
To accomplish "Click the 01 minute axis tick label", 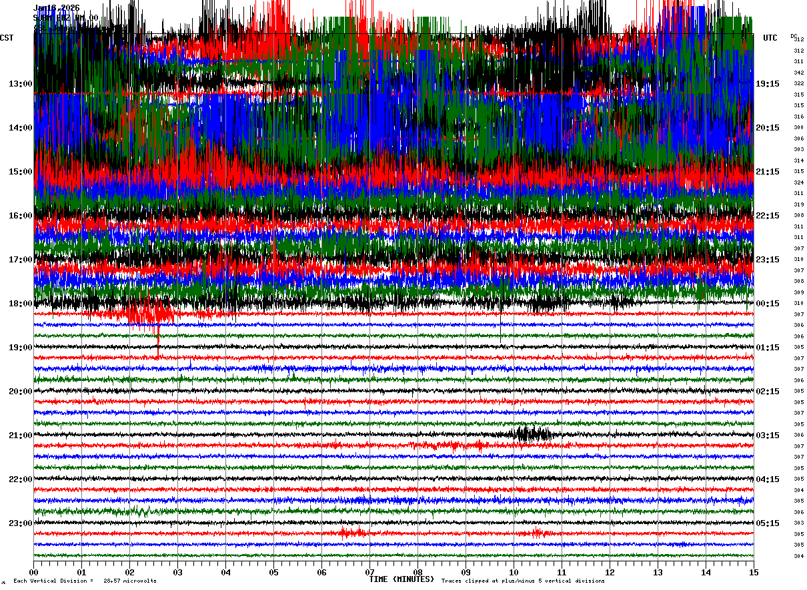I will click(x=81, y=572).
